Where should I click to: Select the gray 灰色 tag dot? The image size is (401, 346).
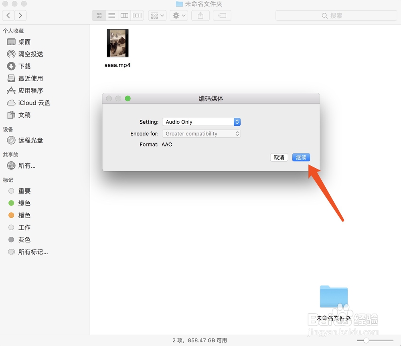point(12,239)
